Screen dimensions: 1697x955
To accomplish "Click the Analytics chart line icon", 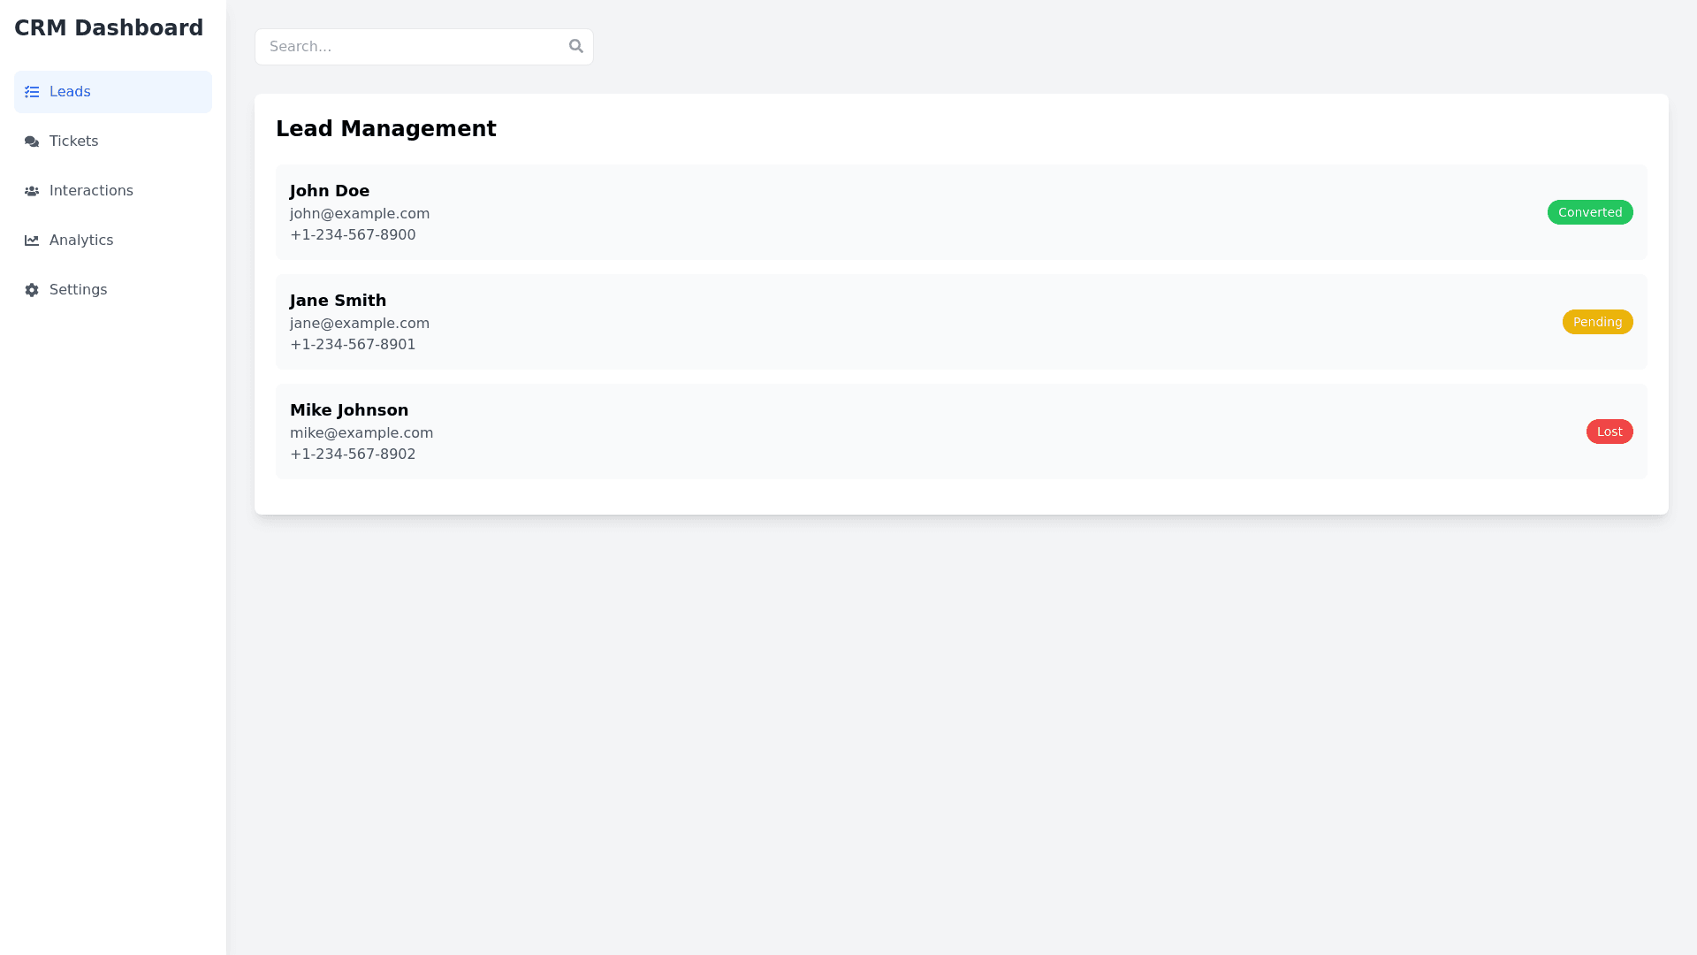I will point(32,241).
